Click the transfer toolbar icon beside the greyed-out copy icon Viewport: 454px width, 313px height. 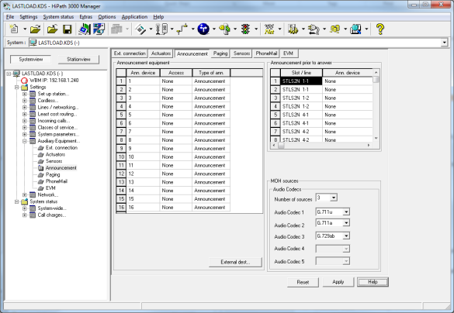pyautogui.click(x=99, y=29)
